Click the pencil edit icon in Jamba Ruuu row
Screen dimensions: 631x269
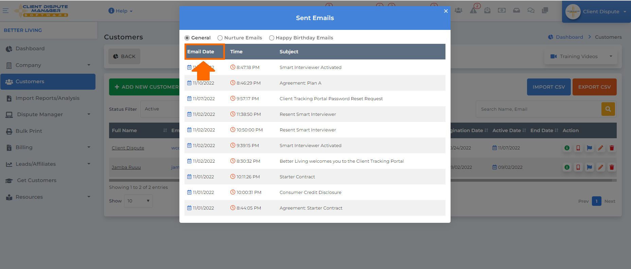[x=600, y=167]
